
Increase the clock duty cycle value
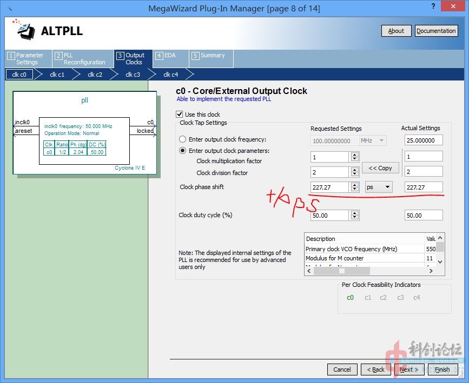[x=355, y=213]
